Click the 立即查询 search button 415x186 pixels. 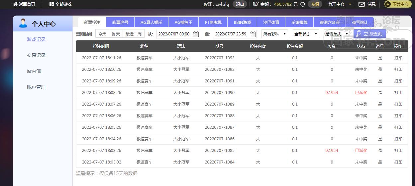(369, 34)
